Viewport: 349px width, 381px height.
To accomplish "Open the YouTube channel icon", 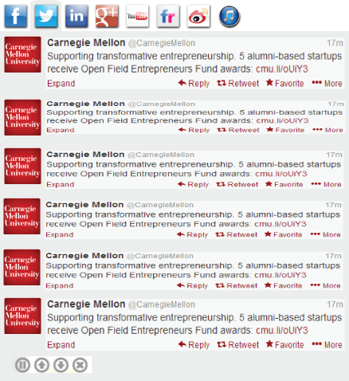I will (x=137, y=16).
